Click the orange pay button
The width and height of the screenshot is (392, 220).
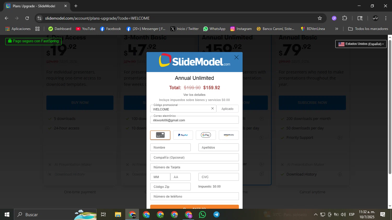(194, 207)
